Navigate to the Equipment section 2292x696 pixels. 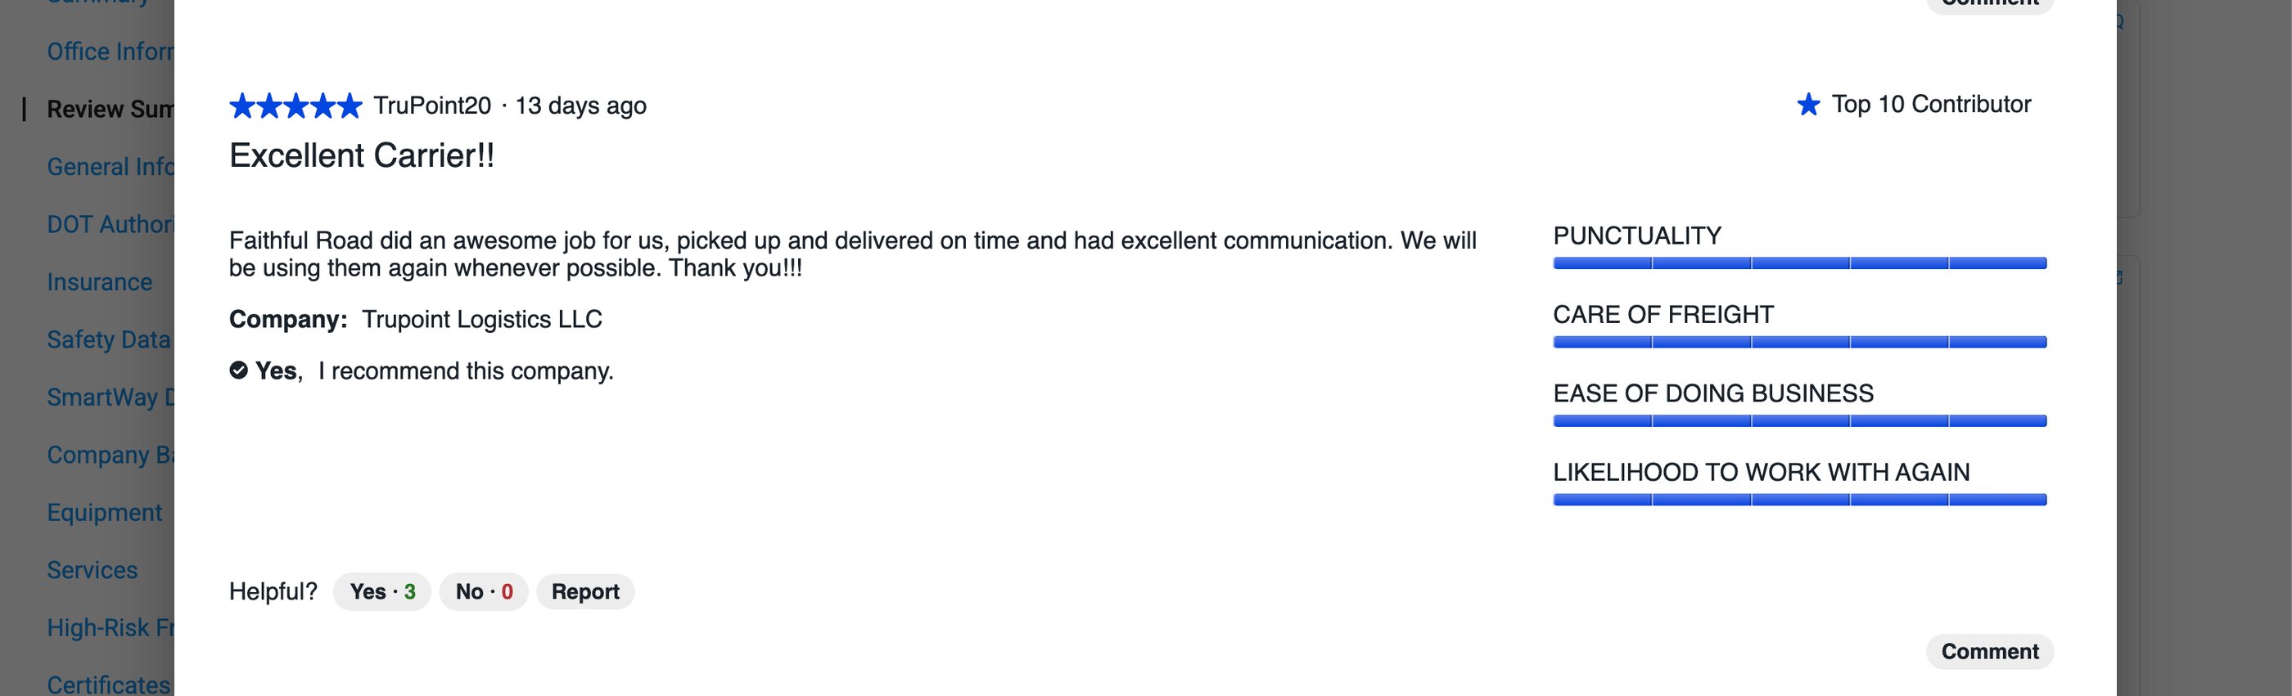104,513
